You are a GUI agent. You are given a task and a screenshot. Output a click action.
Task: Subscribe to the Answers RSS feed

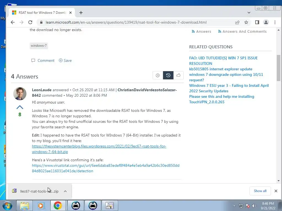click(201, 31)
